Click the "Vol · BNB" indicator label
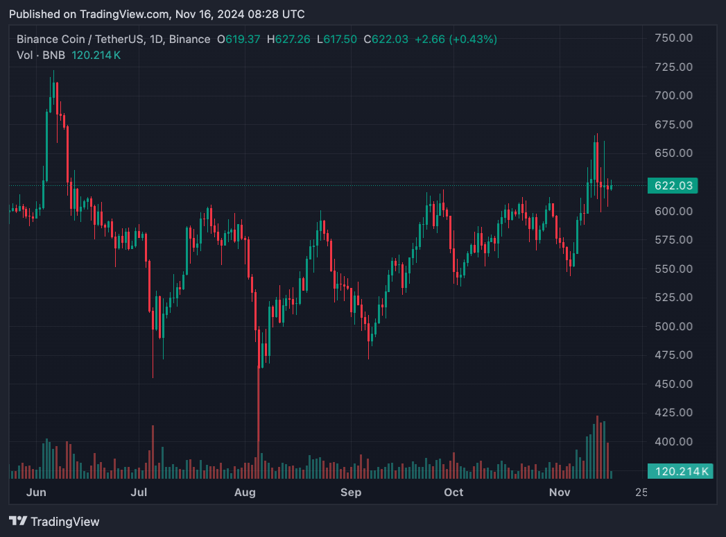This screenshot has height=537, width=726. [x=41, y=55]
